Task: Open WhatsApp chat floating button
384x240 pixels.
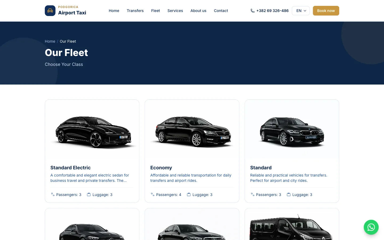Action: pos(371,227)
